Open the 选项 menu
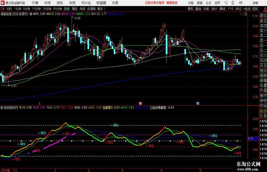 (x=217, y=3)
